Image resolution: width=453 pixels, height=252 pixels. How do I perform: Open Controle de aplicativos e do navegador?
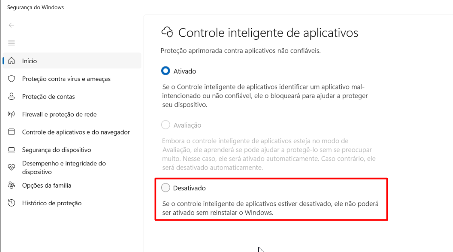click(76, 132)
